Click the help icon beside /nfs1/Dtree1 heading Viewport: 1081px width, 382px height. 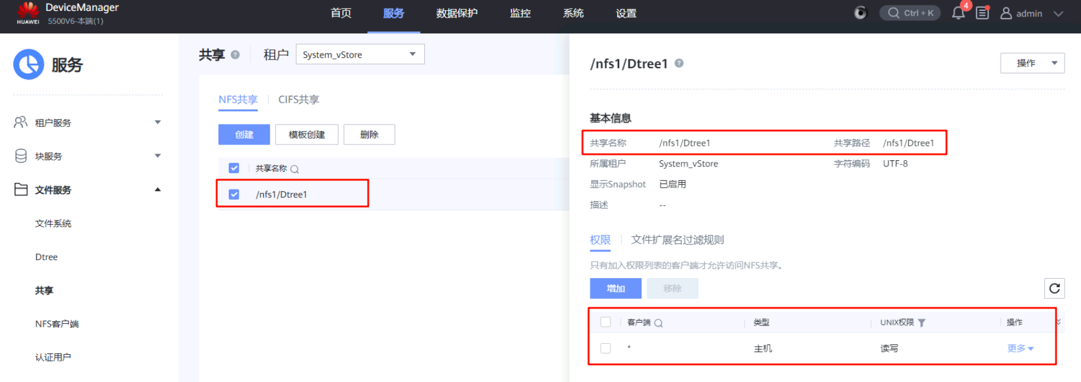679,63
